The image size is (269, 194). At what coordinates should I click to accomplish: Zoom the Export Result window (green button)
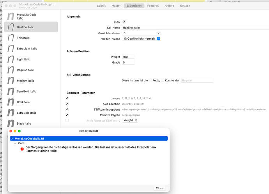point(19,131)
